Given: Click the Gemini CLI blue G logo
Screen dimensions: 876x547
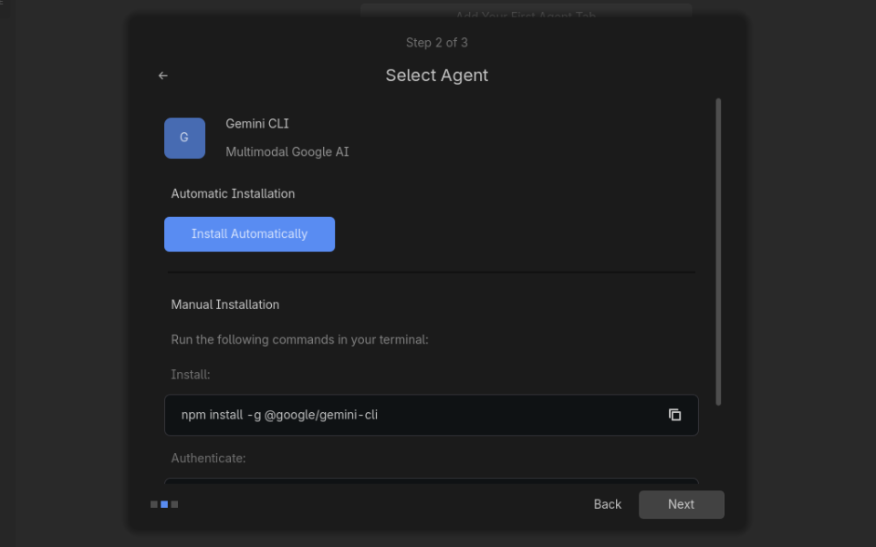Looking at the screenshot, I should point(184,138).
